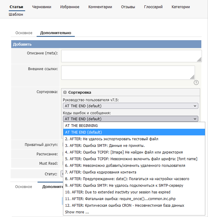The height and width of the screenshot is (217, 208).
Task: Click the resize grip of Внешние ссылки field
Action: tap(192, 77)
